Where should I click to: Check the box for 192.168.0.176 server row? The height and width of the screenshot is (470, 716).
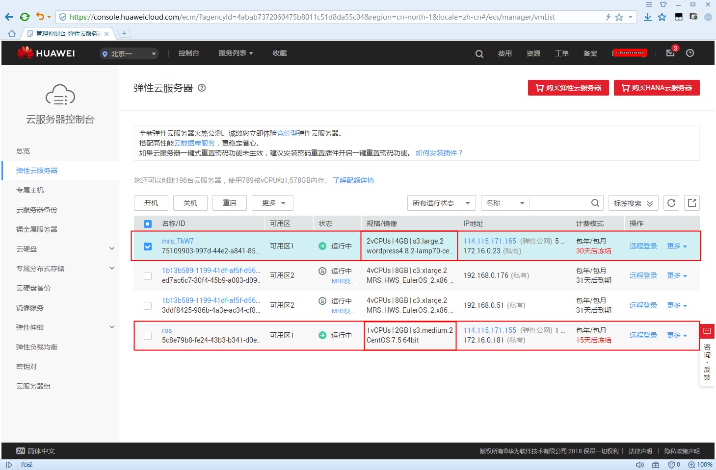pos(148,275)
